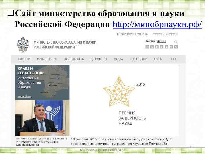This screenshot has height=154, width=205.
Task: Select the РУССКИЙ language option
Action: [150, 42]
